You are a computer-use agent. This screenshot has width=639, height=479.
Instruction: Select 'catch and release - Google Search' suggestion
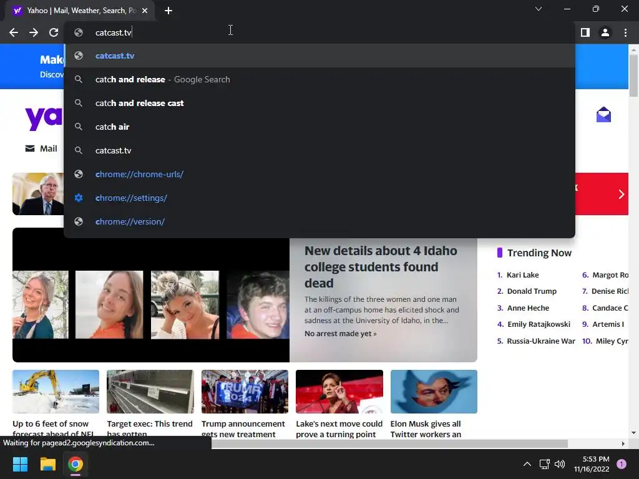319,79
